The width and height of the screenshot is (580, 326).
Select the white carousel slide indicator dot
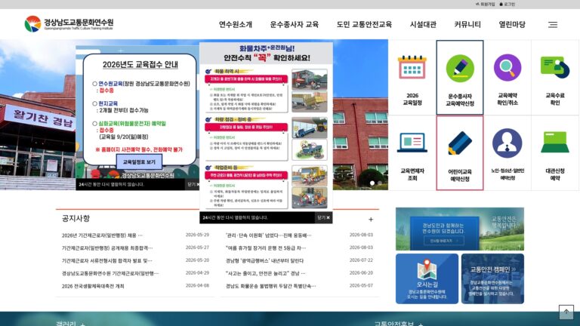372,183
